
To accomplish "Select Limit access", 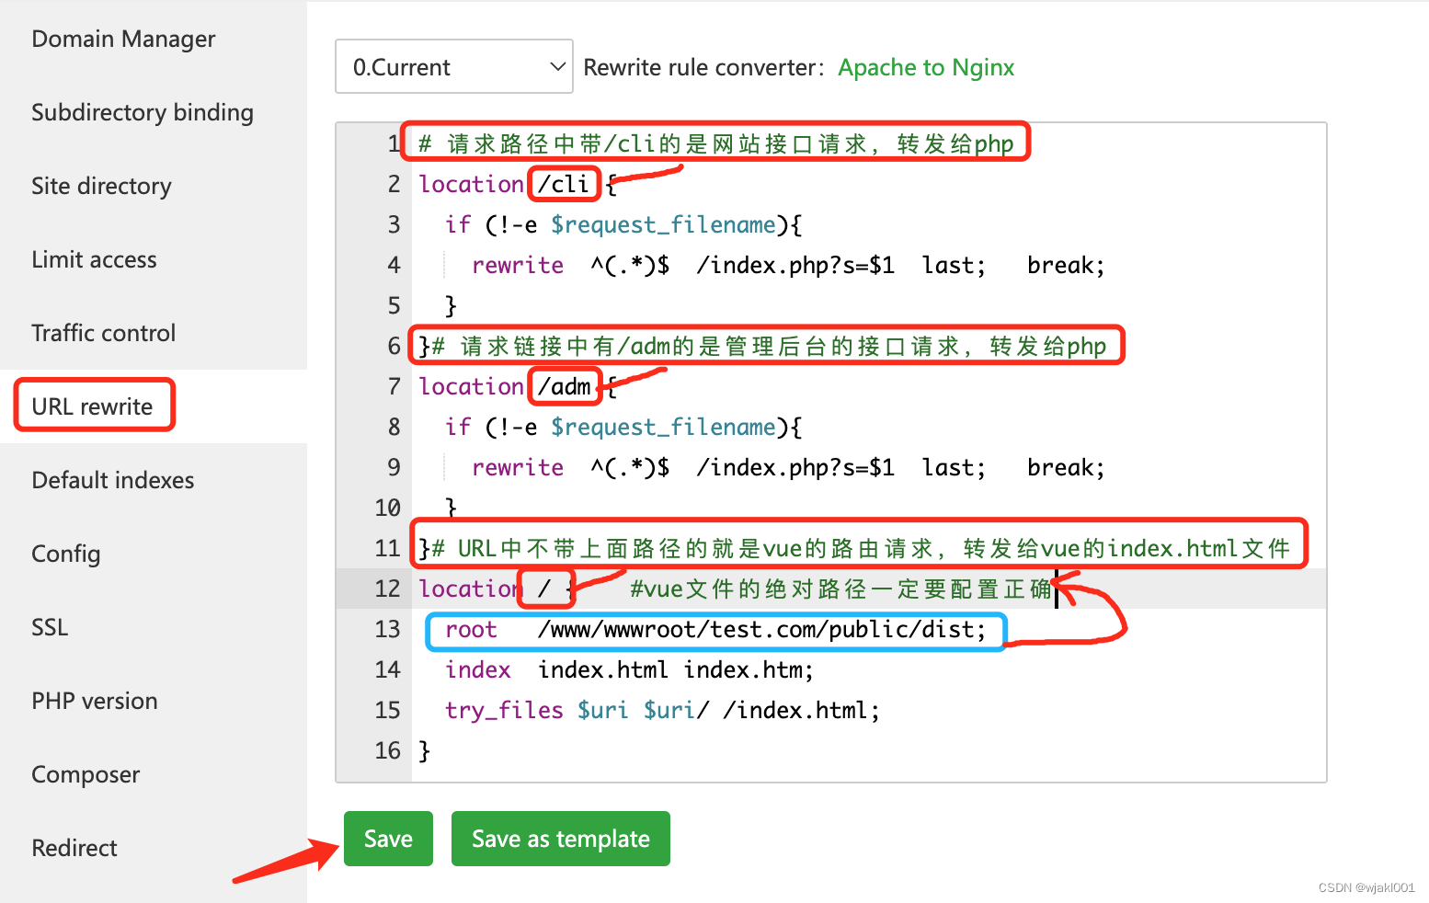I will (94, 259).
